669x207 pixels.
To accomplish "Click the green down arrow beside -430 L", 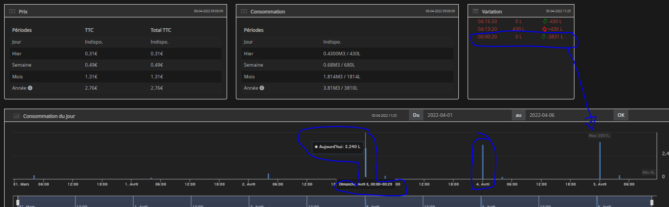I will tap(545, 22).
